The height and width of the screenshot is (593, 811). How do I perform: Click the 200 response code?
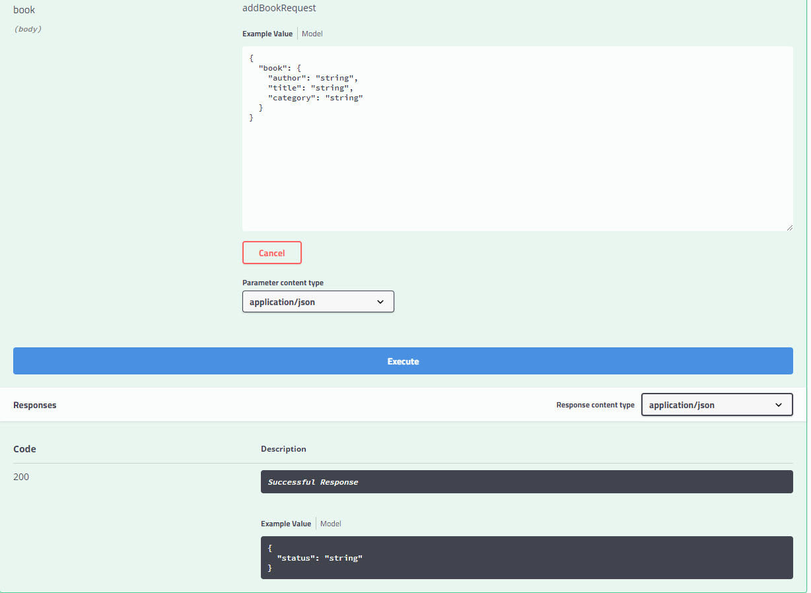tap(21, 477)
